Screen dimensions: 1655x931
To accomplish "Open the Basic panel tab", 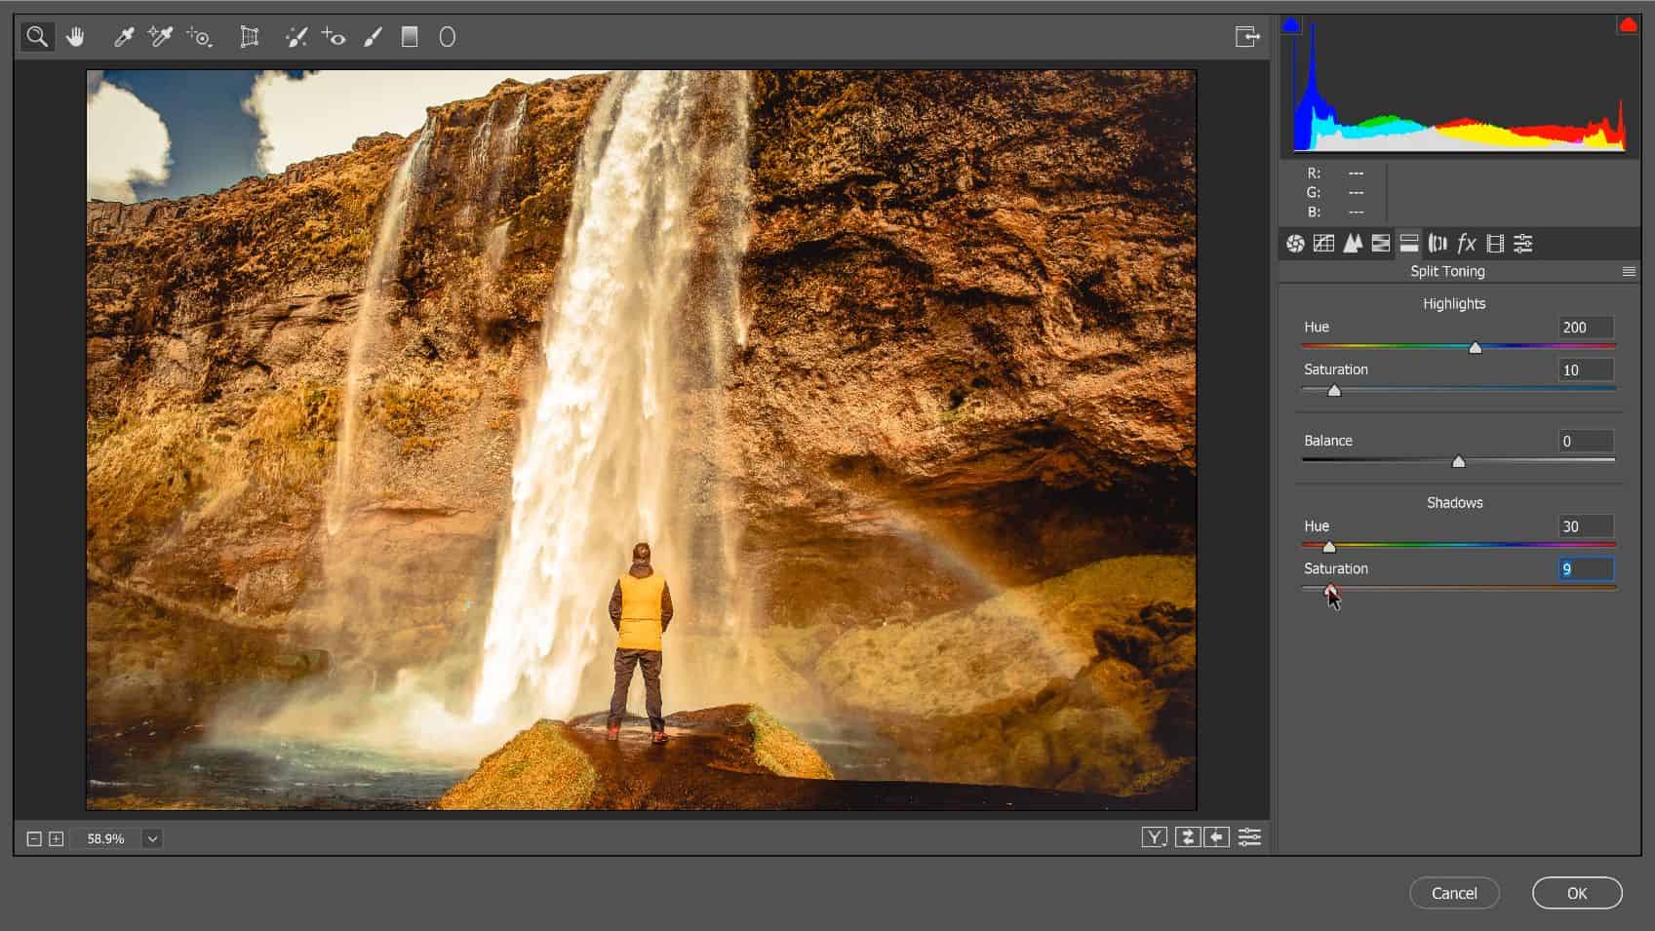I will tap(1295, 244).
